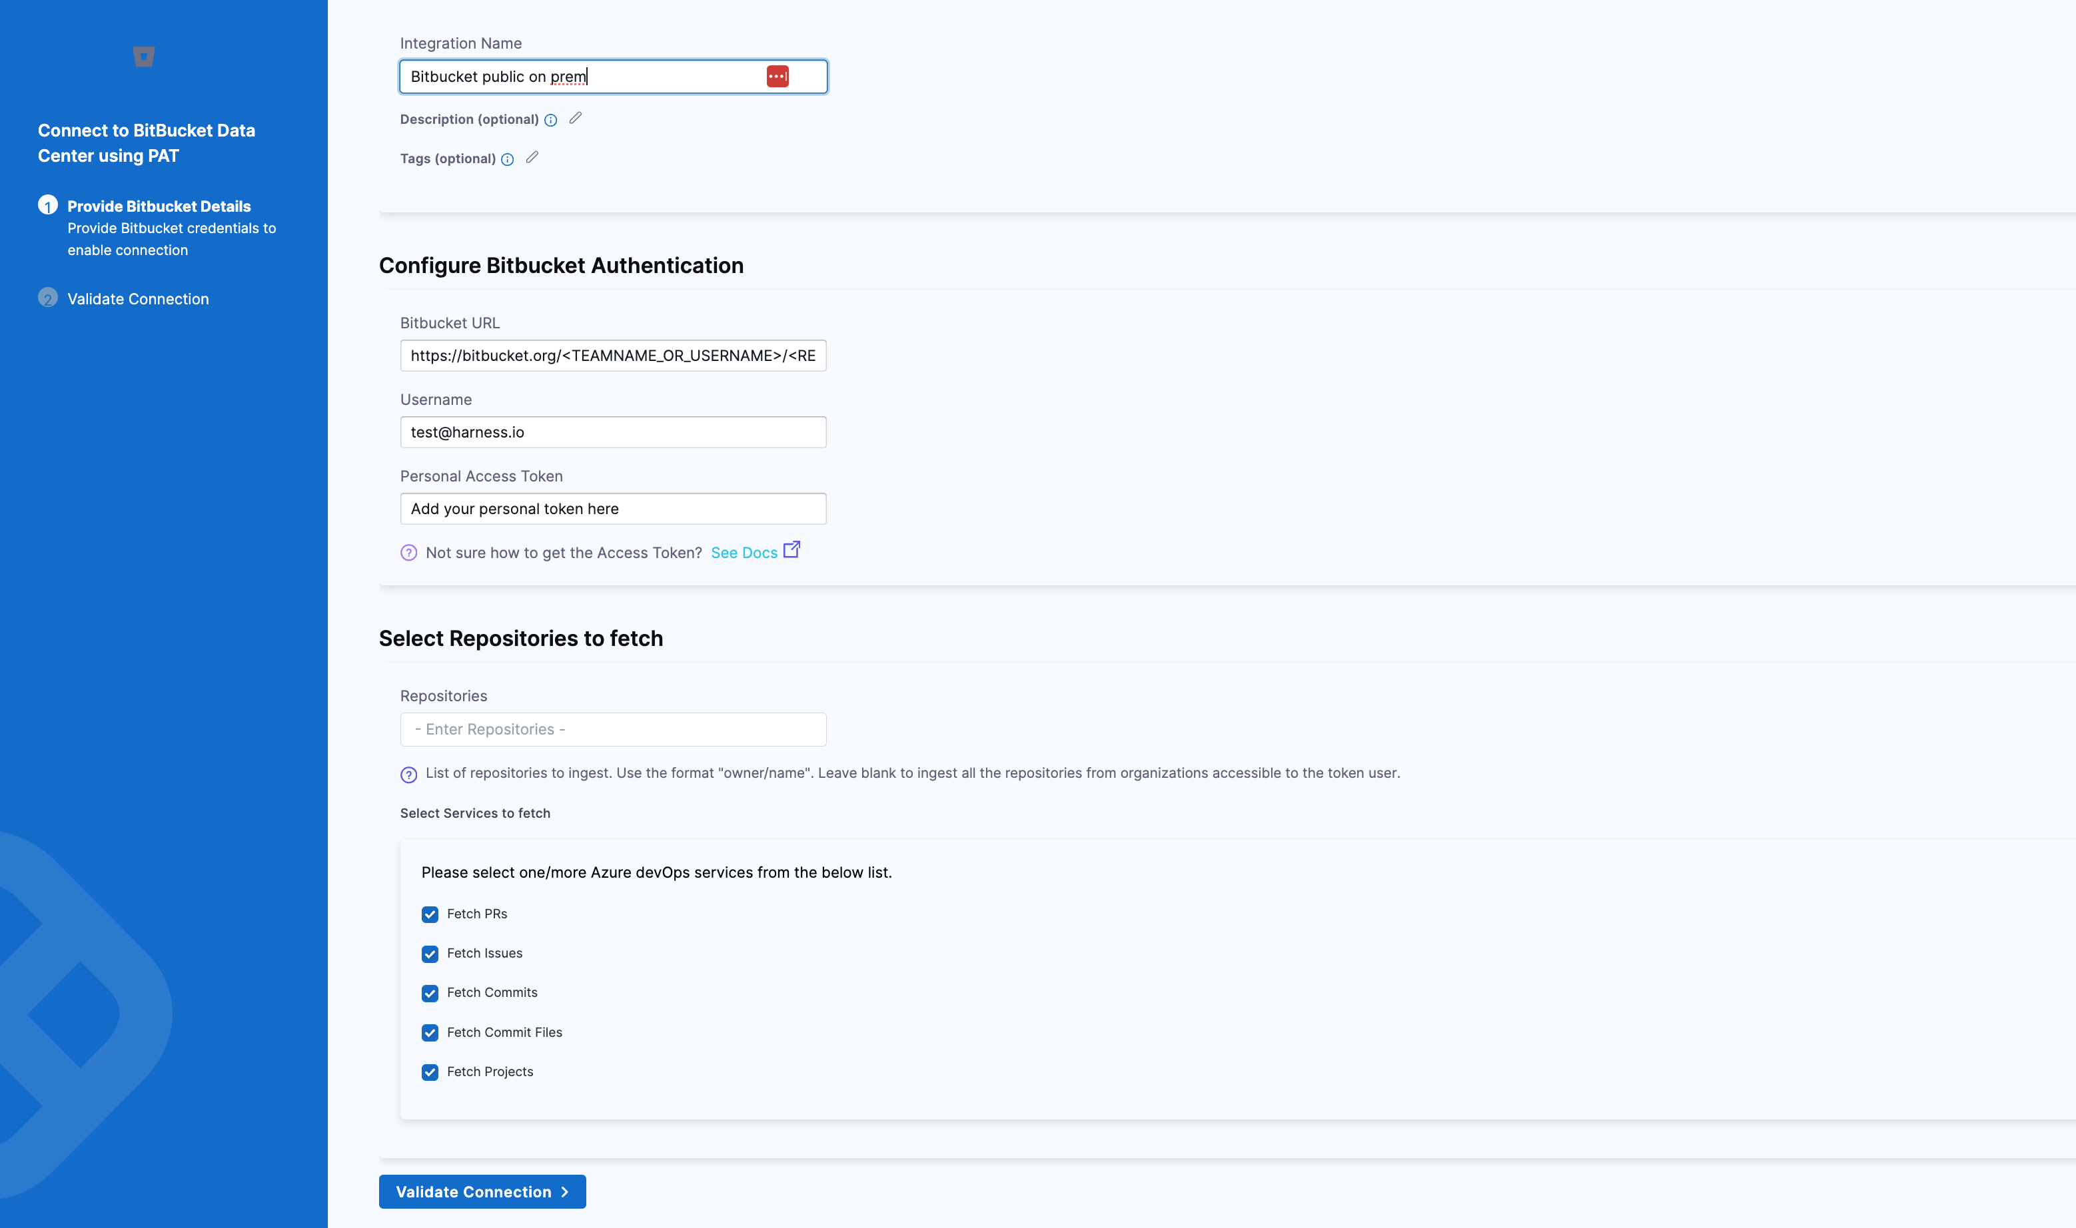Toggle the Fetch Issues checkbox
Screen dimensions: 2076x1228
coord(430,954)
